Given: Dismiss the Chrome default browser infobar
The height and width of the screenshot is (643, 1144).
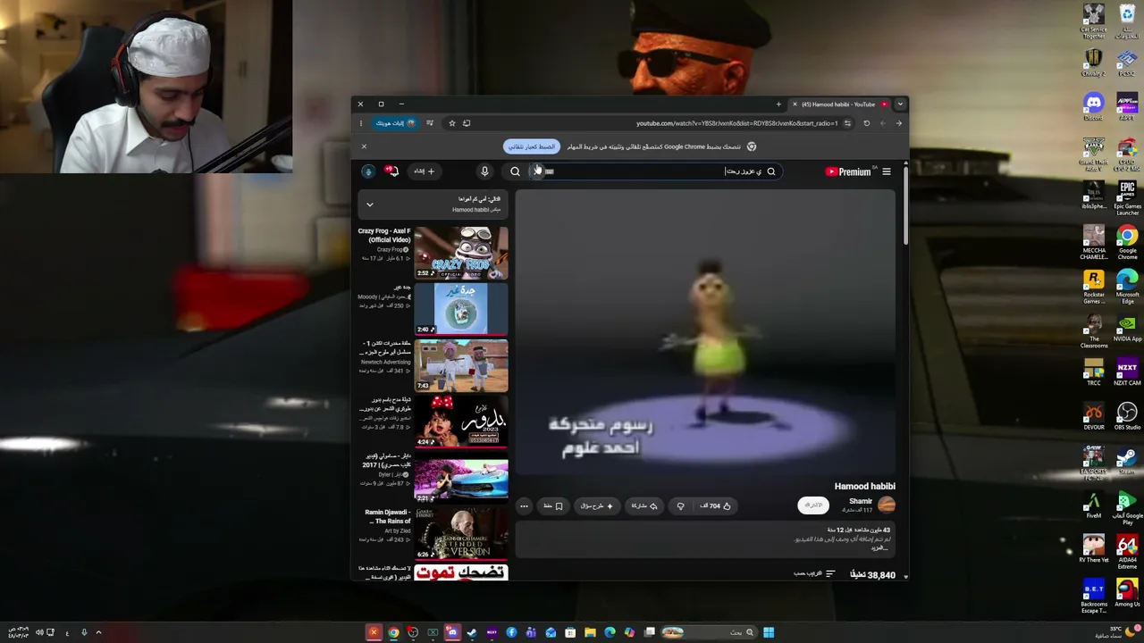Looking at the screenshot, I should pos(364,146).
